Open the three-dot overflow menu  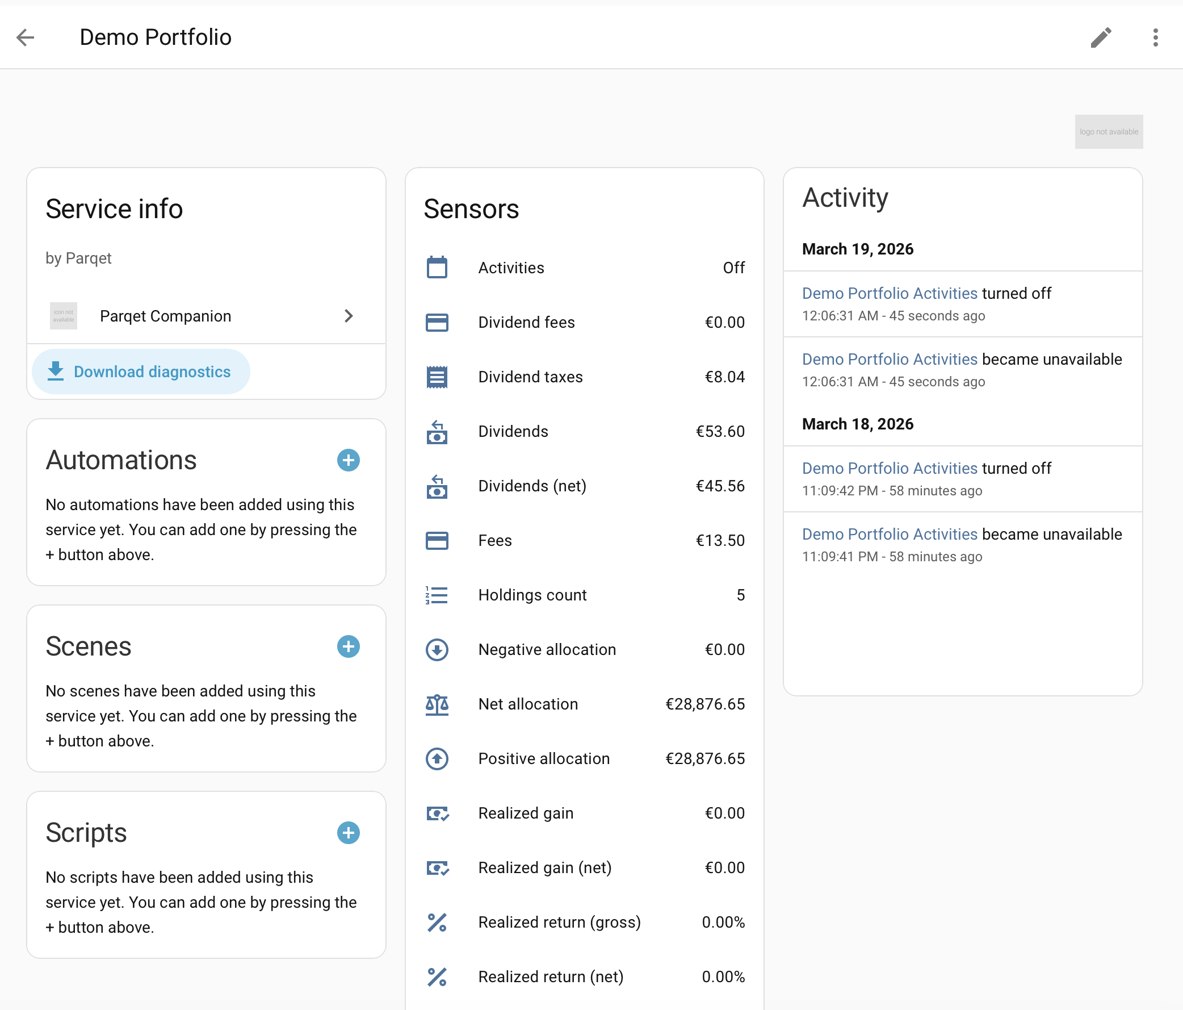click(1155, 37)
